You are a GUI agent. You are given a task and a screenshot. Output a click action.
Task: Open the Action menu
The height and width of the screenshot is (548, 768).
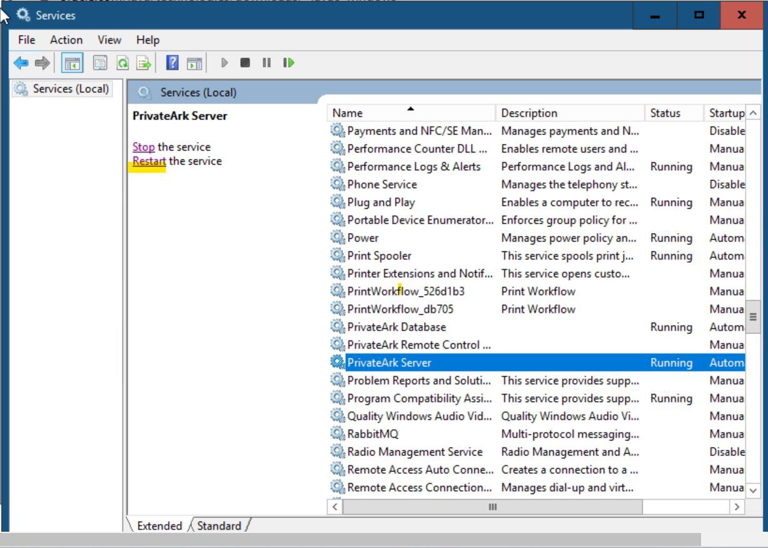[x=66, y=39]
